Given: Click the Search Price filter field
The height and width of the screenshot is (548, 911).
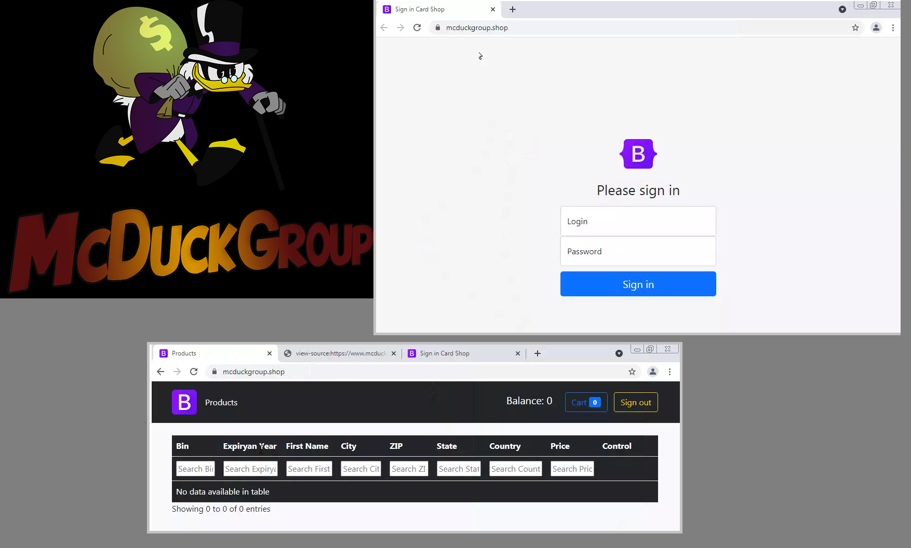Looking at the screenshot, I should click(x=572, y=469).
